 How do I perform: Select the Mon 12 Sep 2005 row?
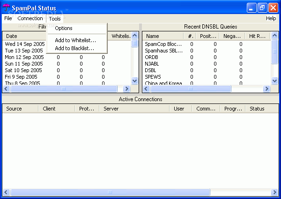[67, 57]
